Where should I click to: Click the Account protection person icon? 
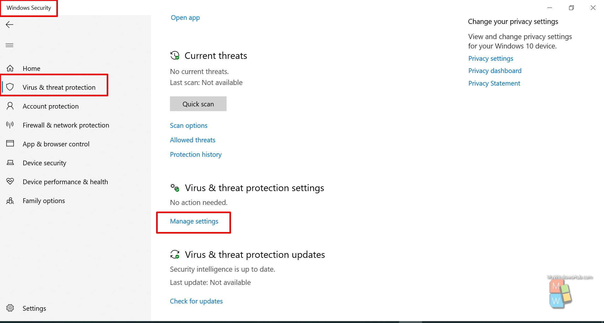tap(10, 106)
